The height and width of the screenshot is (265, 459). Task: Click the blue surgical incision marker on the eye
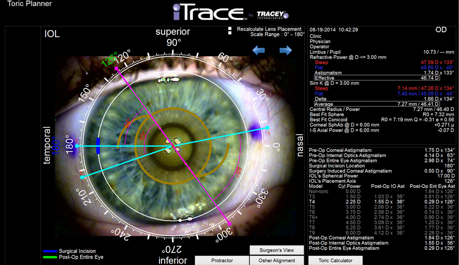point(98,146)
